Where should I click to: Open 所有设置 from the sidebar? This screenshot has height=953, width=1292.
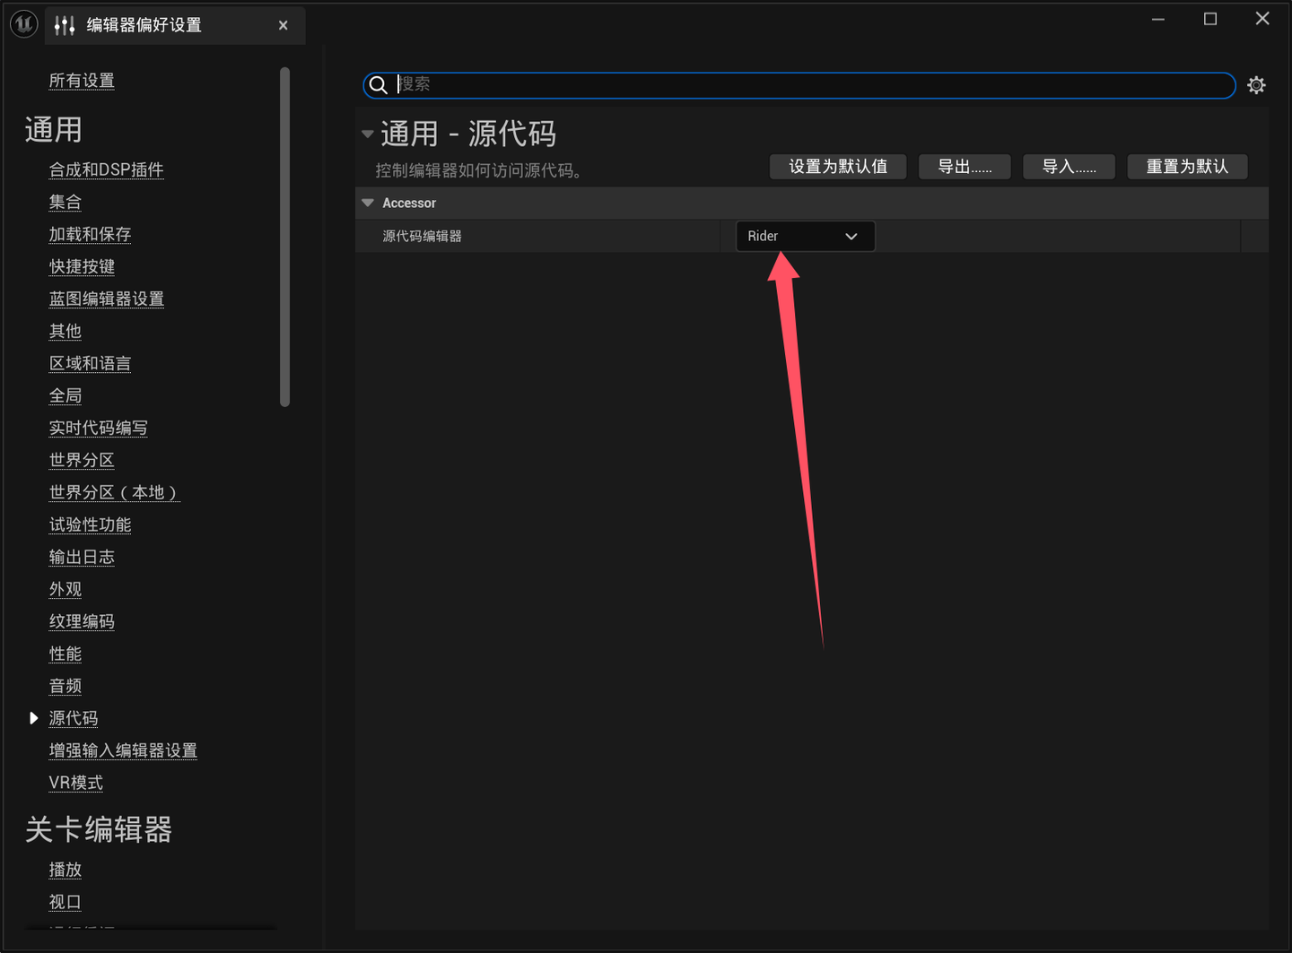click(82, 80)
